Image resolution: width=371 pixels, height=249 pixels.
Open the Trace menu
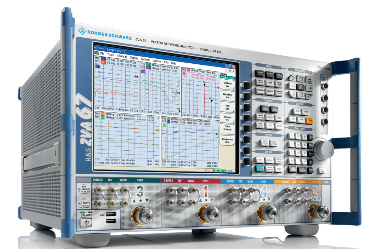click(x=110, y=54)
